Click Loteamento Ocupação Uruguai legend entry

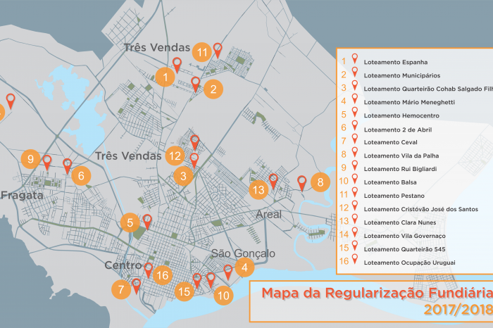click(409, 263)
